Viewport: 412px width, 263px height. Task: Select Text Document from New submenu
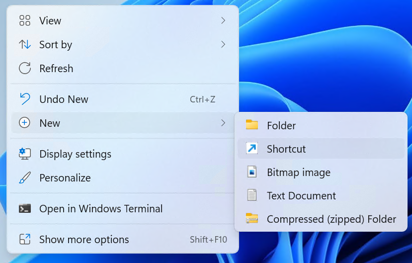301,196
